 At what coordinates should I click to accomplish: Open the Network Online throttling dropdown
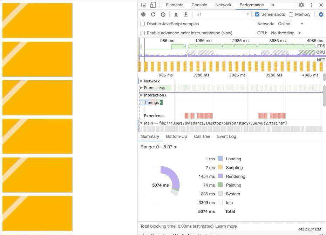tap(291, 24)
